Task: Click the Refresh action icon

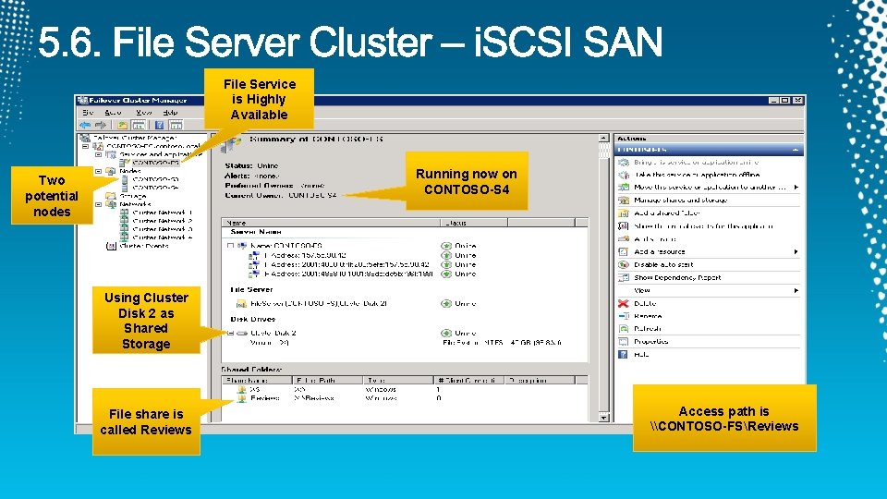Action: (x=624, y=329)
